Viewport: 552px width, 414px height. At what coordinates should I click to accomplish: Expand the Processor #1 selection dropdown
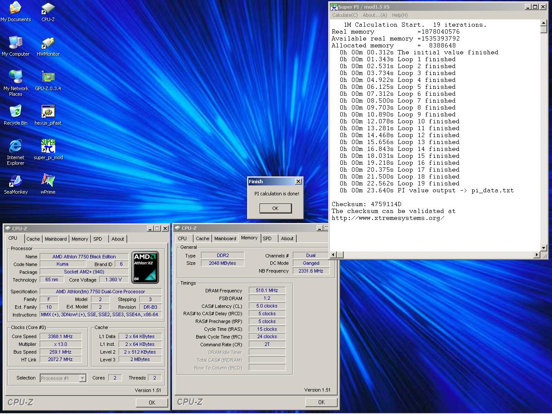pos(82,378)
